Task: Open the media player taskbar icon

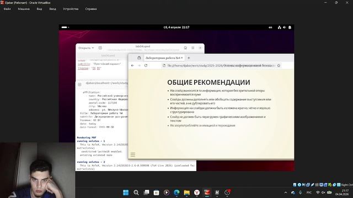Action: [x=167, y=193]
